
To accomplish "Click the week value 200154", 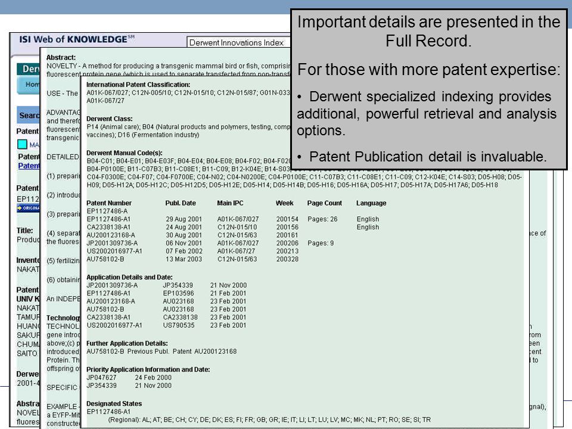I will click(287, 219).
